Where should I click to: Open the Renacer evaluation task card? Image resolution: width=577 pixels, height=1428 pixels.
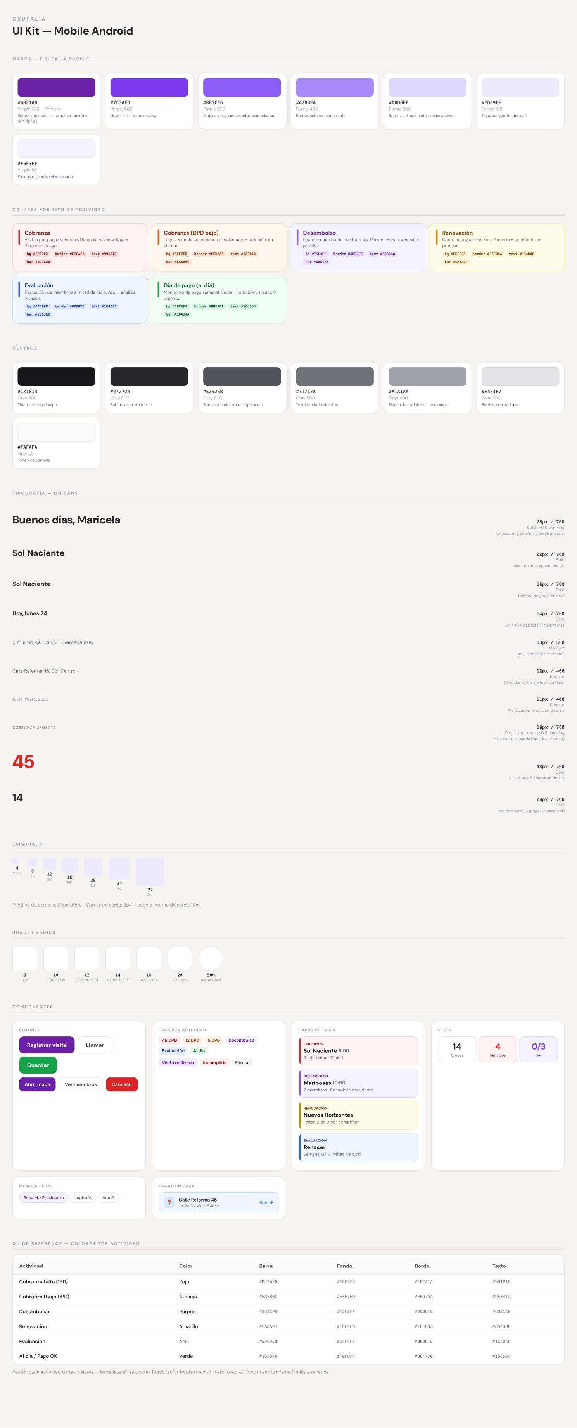358,1148
